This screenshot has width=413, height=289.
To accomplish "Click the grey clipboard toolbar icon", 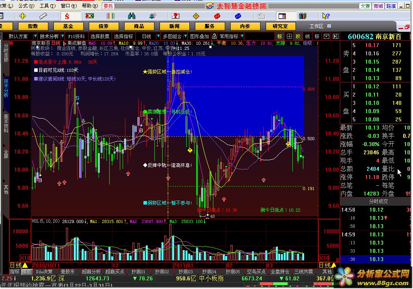I will coord(261,16).
